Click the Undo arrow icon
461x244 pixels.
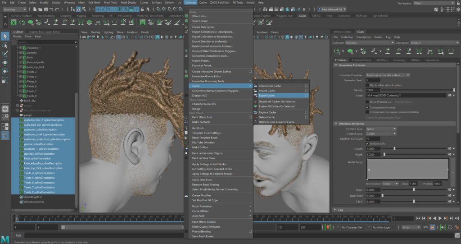(x=51, y=9)
